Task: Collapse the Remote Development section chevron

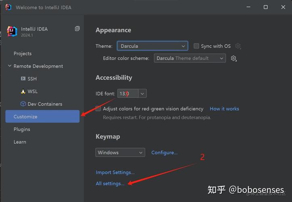Action: (10, 66)
